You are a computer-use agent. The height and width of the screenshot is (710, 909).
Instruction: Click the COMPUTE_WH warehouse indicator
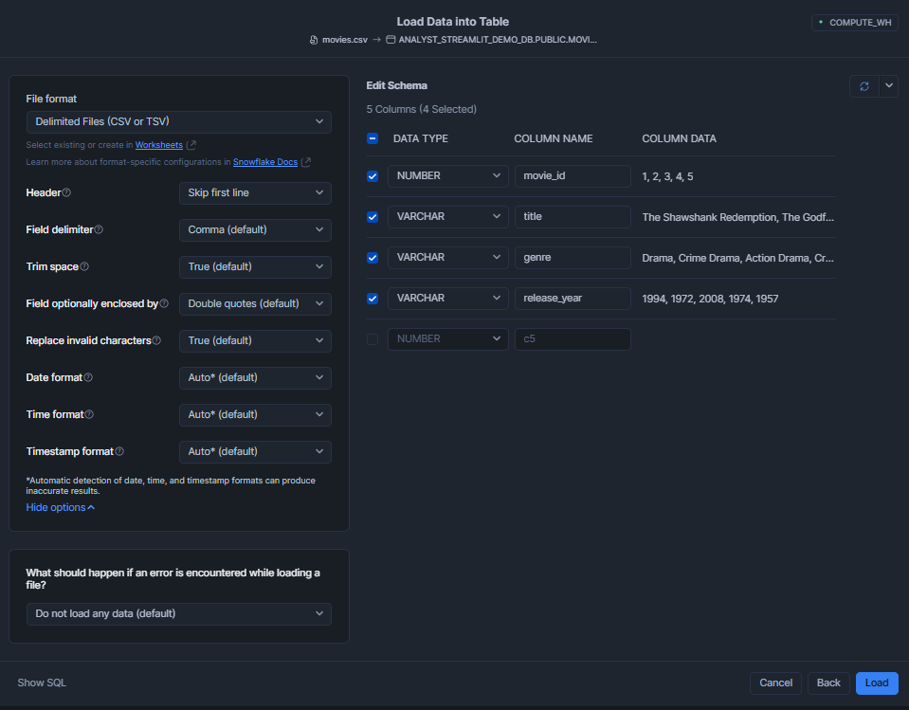[x=854, y=22]
